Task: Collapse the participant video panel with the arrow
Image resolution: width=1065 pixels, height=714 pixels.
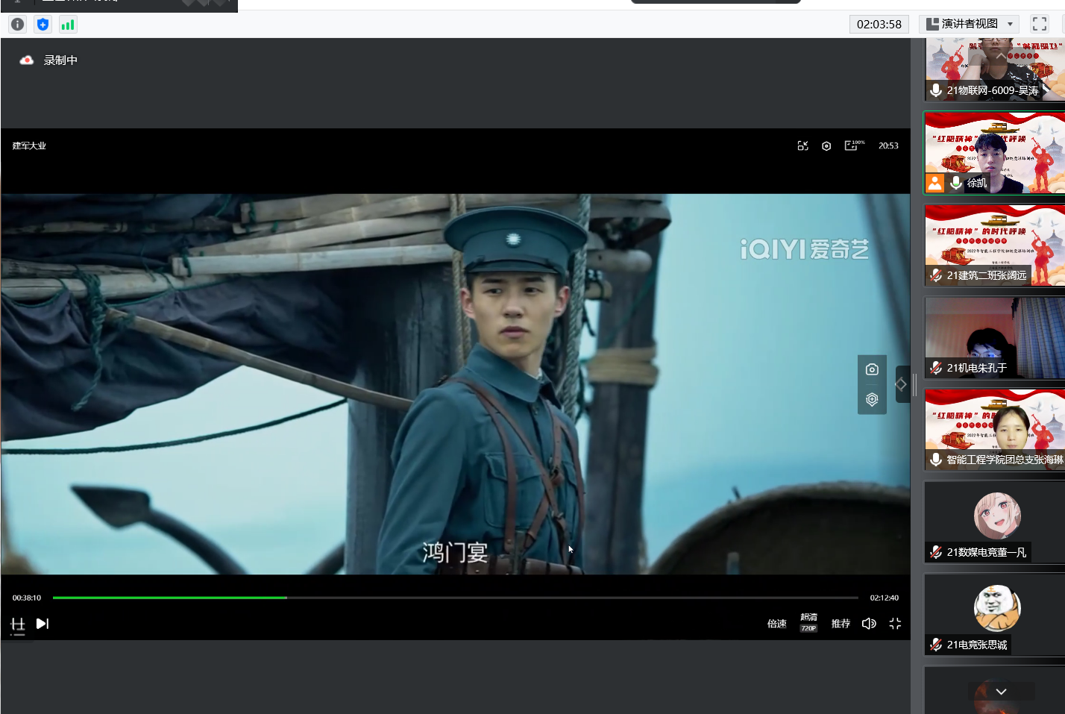Action: (902, 384)
